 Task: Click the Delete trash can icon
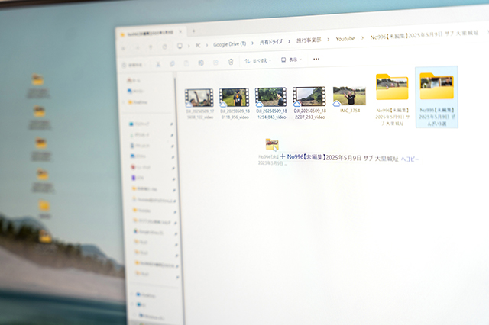(x=231, y=62)
